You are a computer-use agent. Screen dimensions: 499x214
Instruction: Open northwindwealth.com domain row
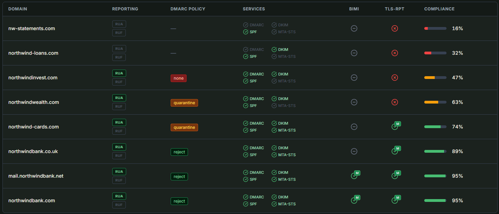250,102
